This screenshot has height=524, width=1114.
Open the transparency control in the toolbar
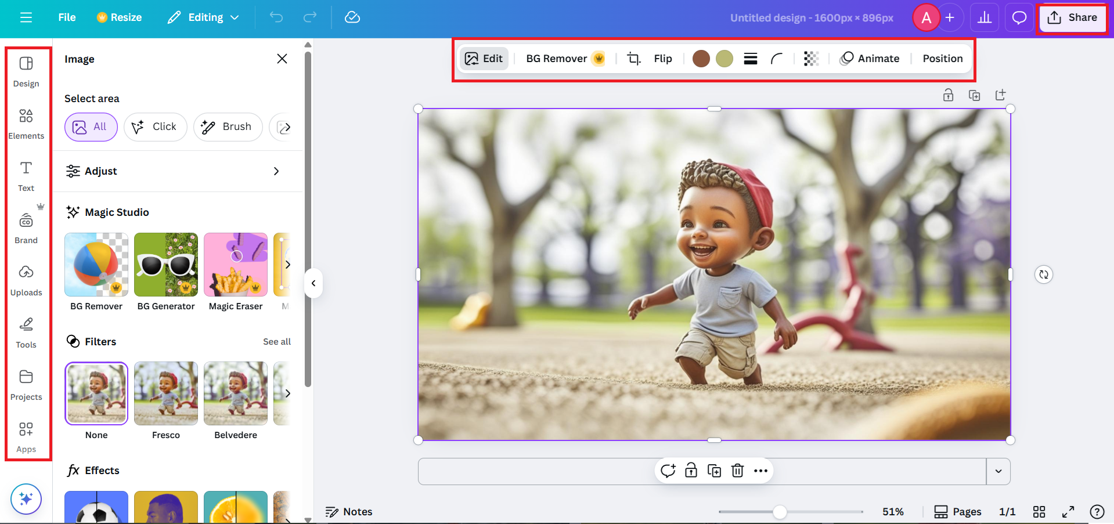click(x=811, y=58)
